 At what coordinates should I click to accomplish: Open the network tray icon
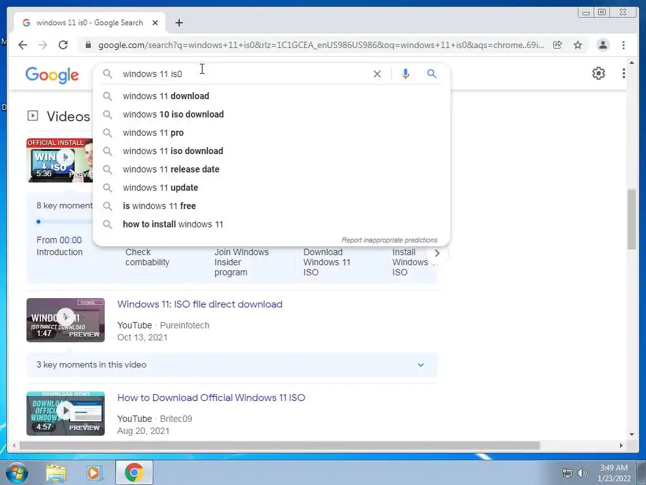point(567,473)
